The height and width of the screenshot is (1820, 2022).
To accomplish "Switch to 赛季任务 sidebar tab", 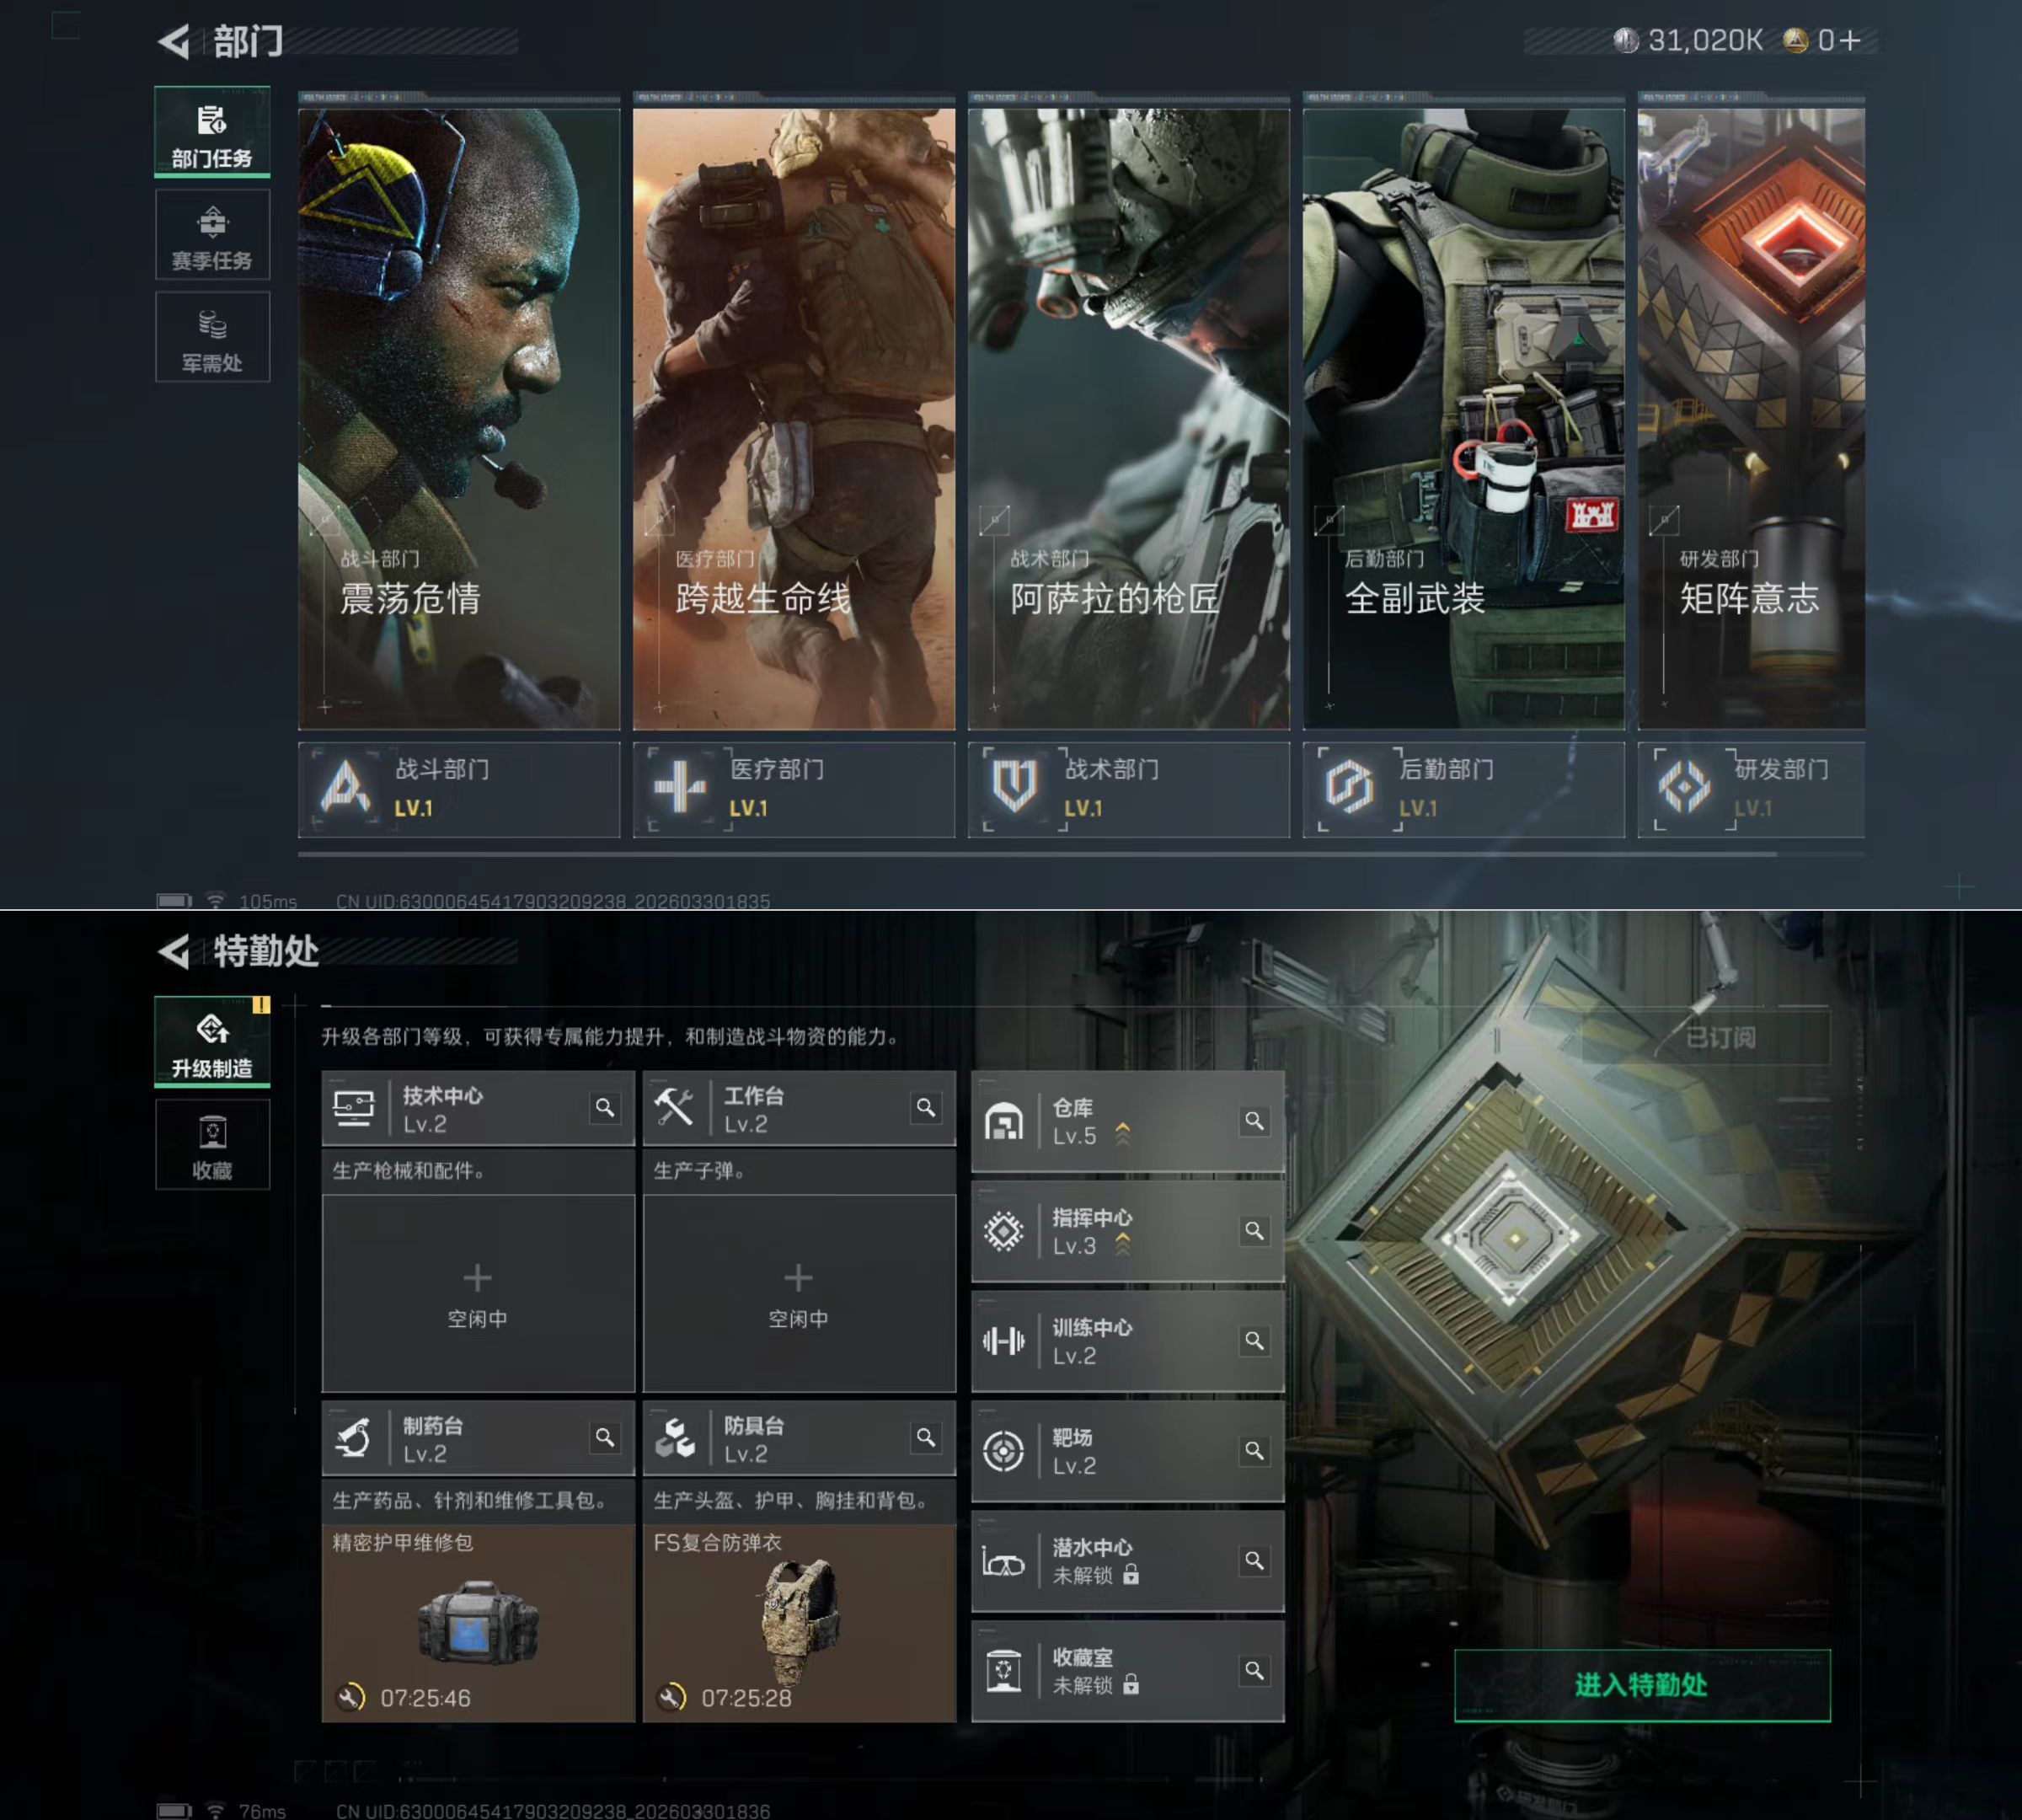I will pyautogui.click(x=212, y=235).
